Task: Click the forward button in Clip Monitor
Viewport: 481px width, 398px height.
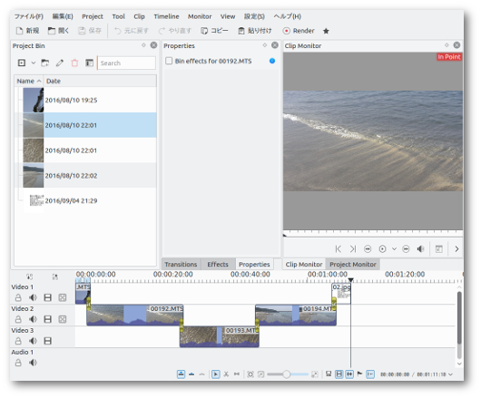Action: [x=406, y=248]
